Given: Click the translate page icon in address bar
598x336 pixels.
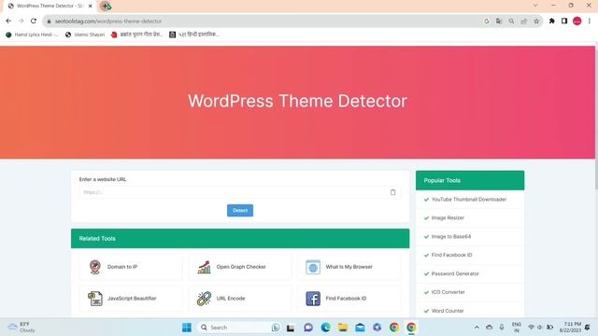Looking at the screenshot, I should [499, 21].
